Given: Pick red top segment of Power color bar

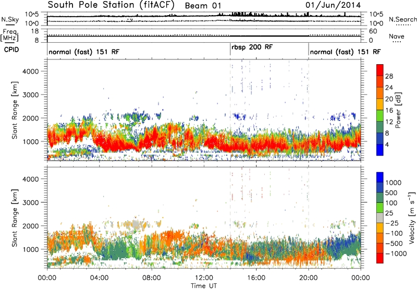Looking at the screenshot, I should pos(380,70).
